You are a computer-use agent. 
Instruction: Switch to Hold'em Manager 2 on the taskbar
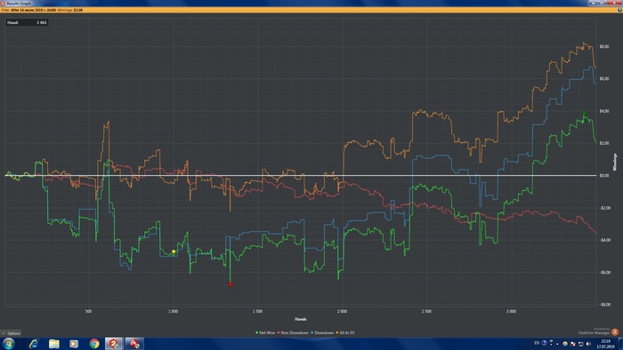click(x=114, y=343)
